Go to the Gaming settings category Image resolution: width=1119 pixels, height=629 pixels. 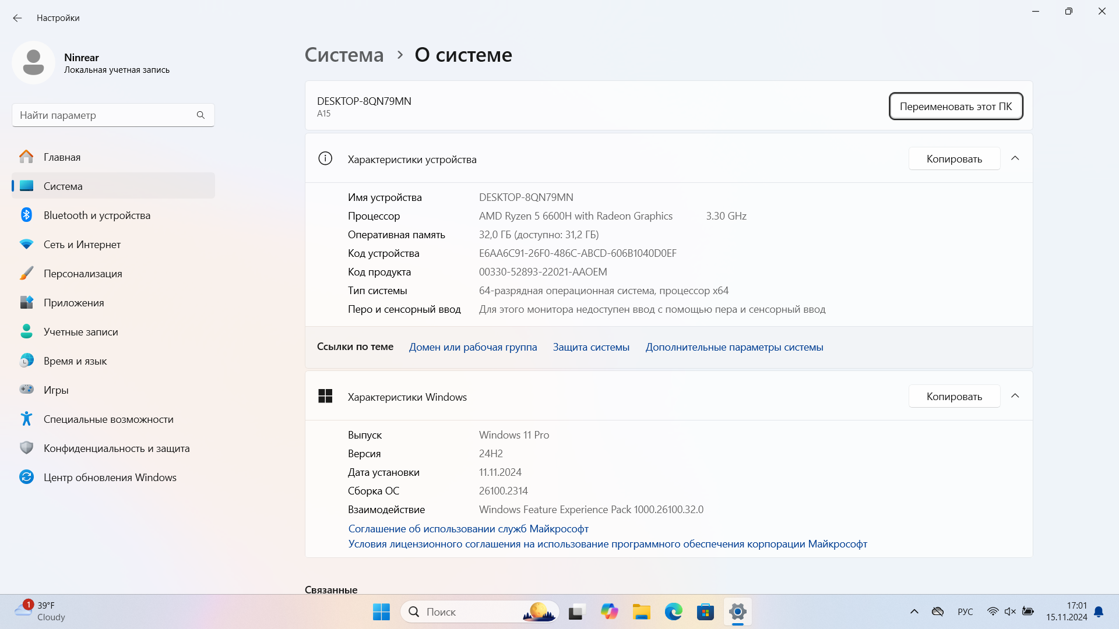coord(56,390)
